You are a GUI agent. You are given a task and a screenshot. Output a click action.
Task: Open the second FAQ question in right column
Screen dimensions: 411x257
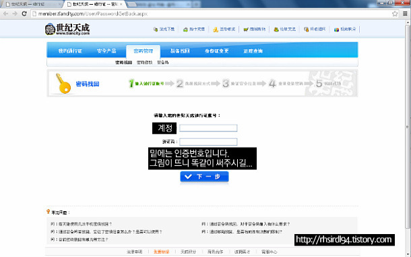point(242,232)
